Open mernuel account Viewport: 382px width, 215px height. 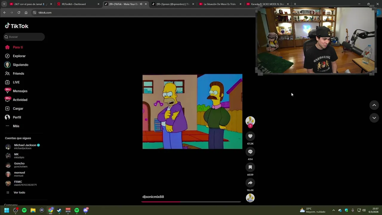coord(16,174)
